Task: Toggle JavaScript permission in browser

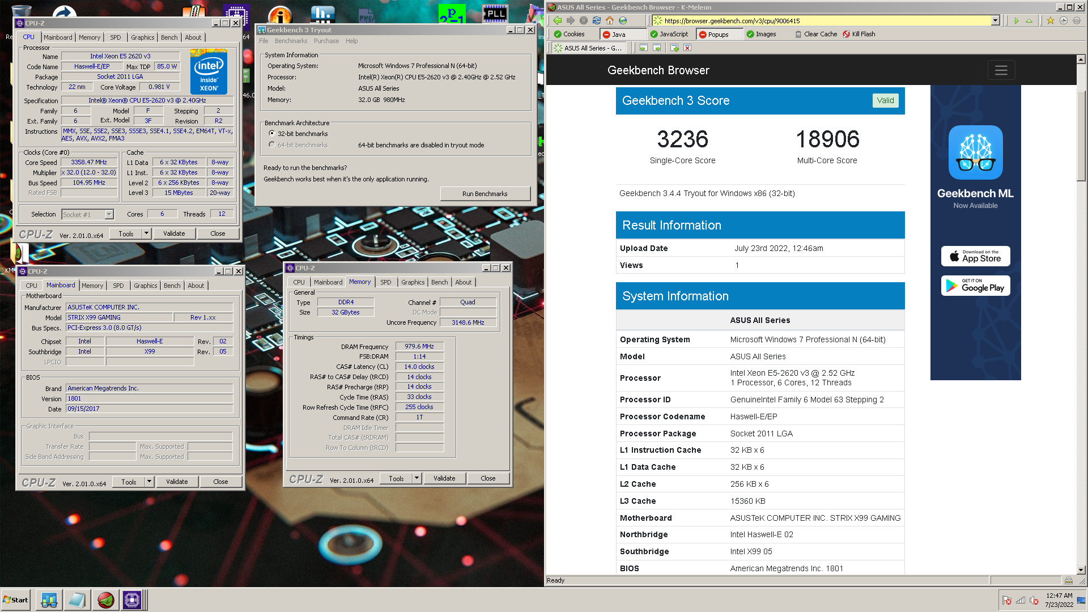Action: [669, 34]
